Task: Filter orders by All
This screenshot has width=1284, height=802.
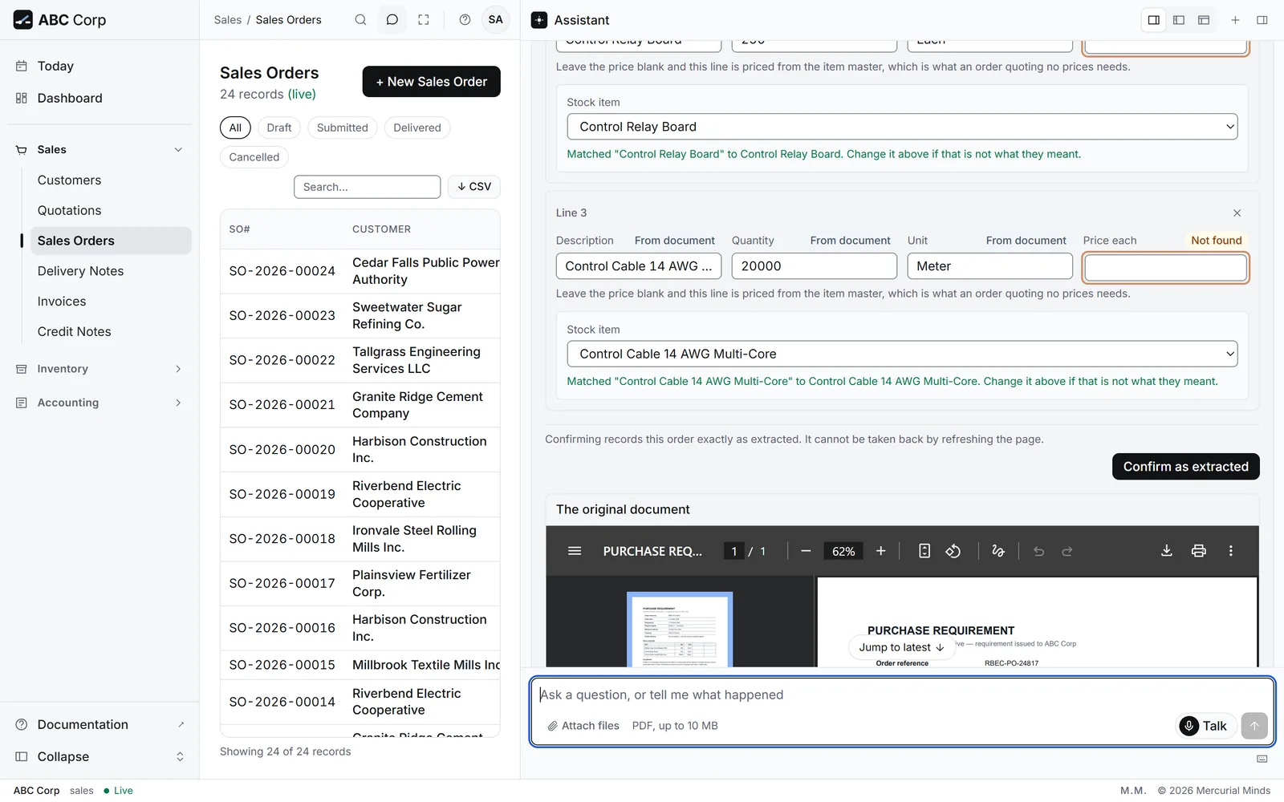Action: 235,128
